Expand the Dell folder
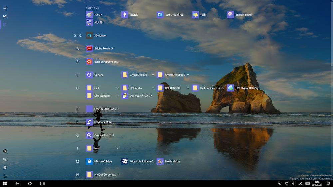This screenshot has width=333, height=187. click(117, 88)
